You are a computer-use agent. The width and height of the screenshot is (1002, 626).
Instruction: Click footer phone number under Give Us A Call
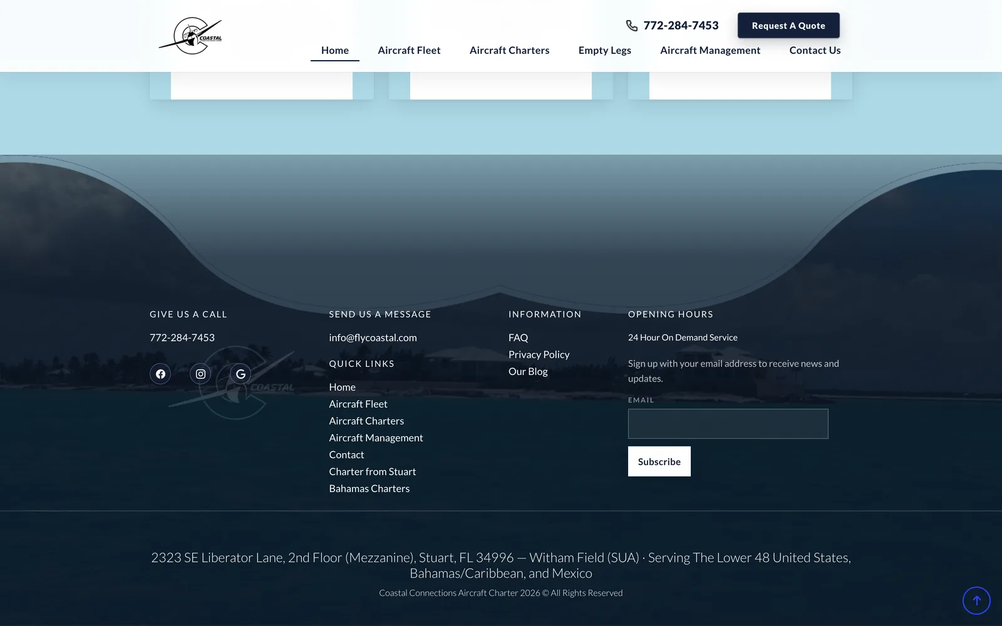[182, 337]
